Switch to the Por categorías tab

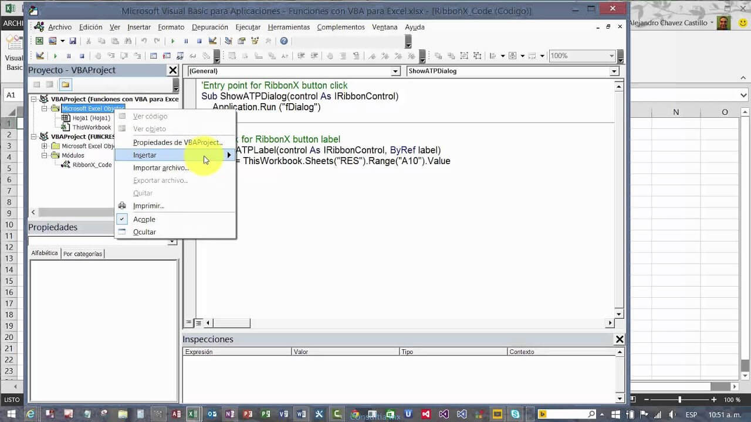[x=83, y=254]
